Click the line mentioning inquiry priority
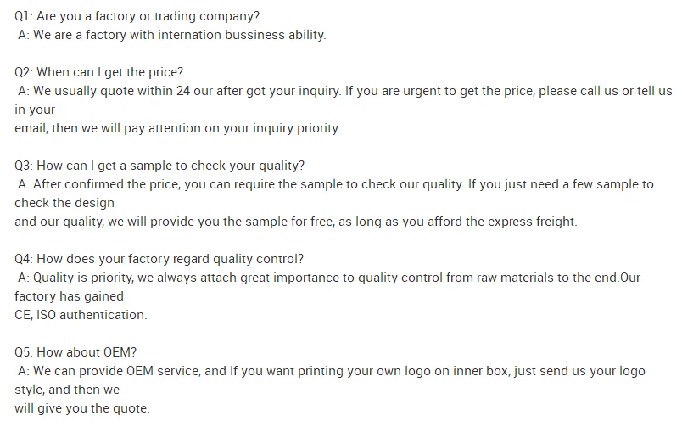Image resolution: width=682 pixels, height=427 pixels. (x=177, y=128)
